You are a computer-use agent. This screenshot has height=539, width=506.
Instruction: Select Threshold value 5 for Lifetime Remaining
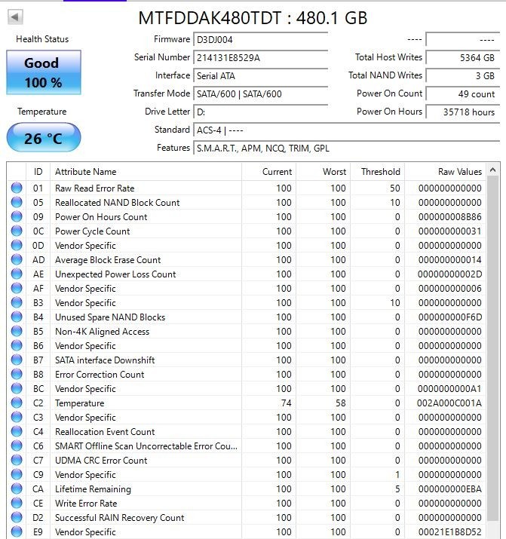pyautogui.click(x=397, y=488)
